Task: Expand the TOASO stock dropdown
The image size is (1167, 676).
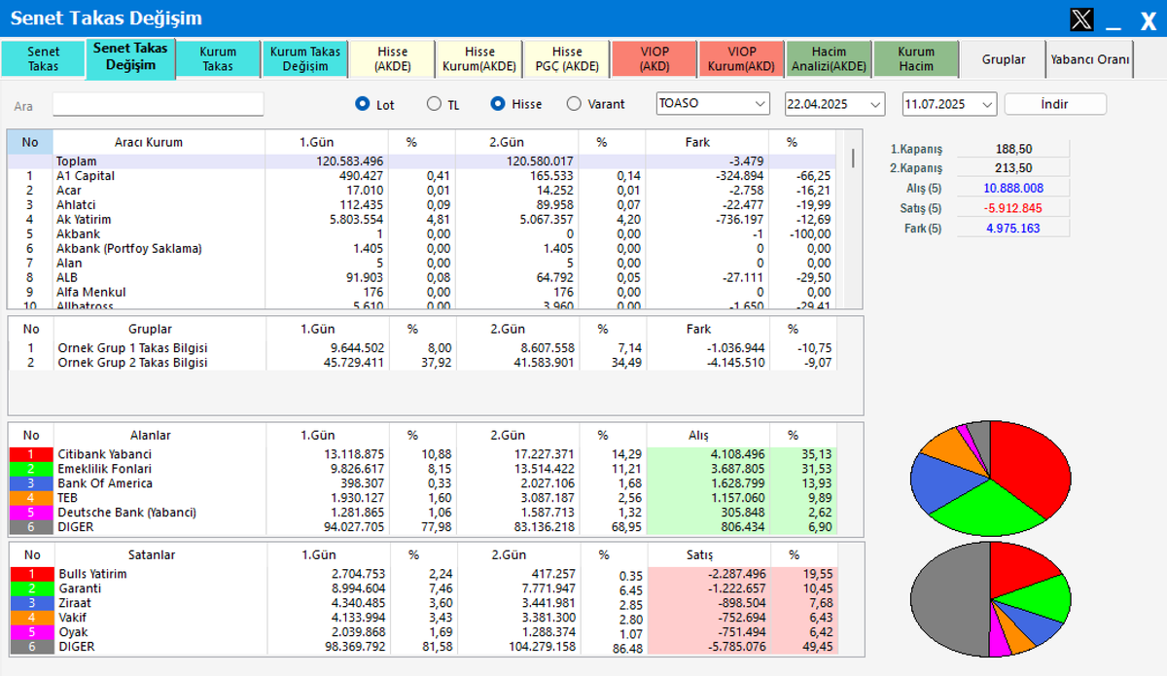Action: coord(714,103)
